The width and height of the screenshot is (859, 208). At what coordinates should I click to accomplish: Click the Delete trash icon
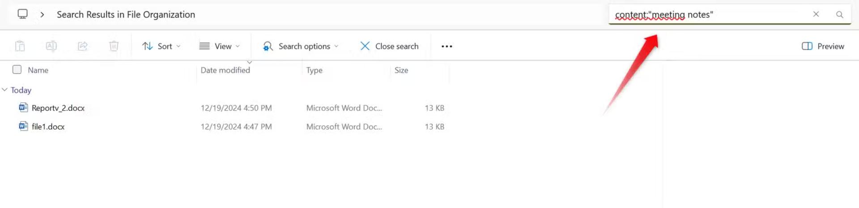[x=114, y=46]
